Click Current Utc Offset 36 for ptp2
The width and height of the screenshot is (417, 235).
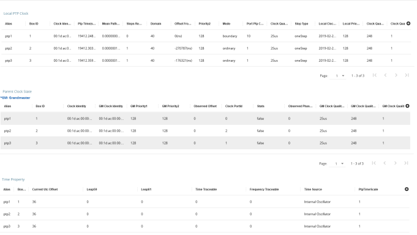(x=34, y=214)
